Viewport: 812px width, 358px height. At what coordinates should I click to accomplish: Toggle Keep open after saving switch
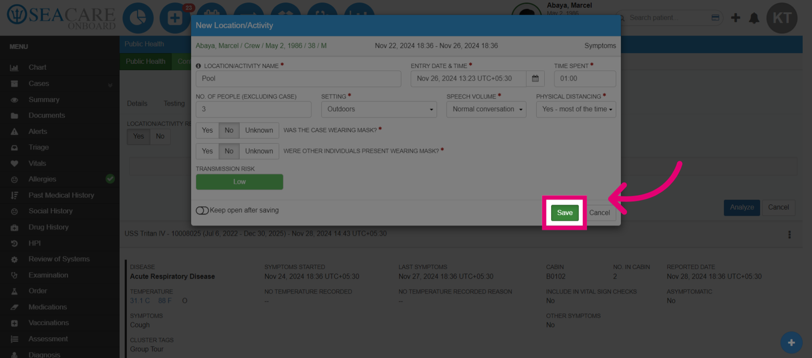tap(202, 210)
